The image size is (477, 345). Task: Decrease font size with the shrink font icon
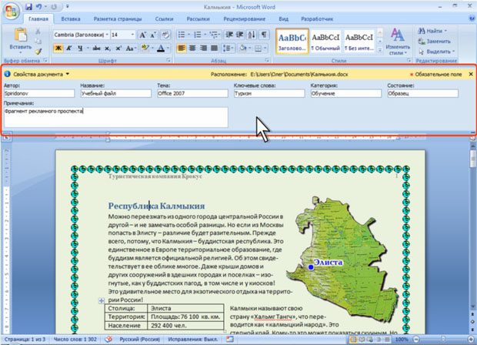[153, 35]
